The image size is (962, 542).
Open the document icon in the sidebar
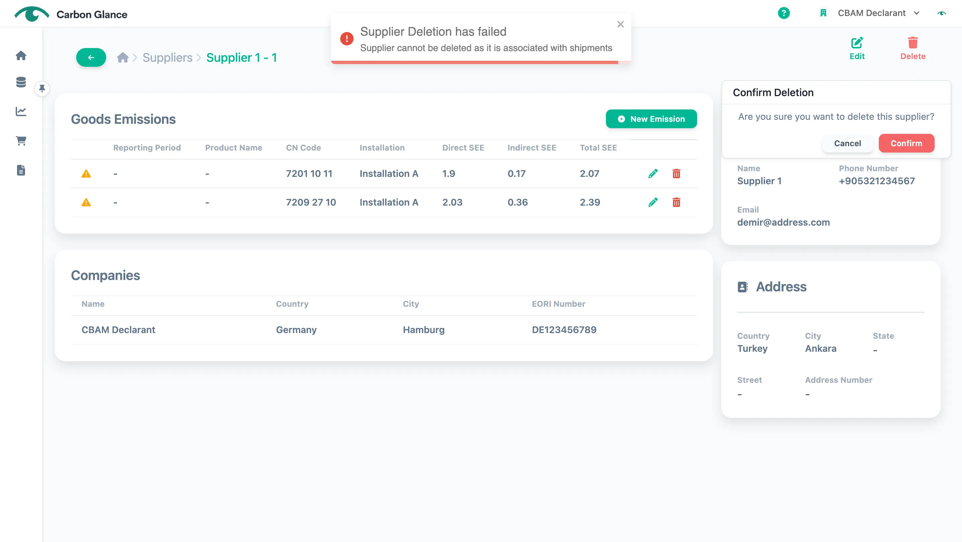(21, 170)
